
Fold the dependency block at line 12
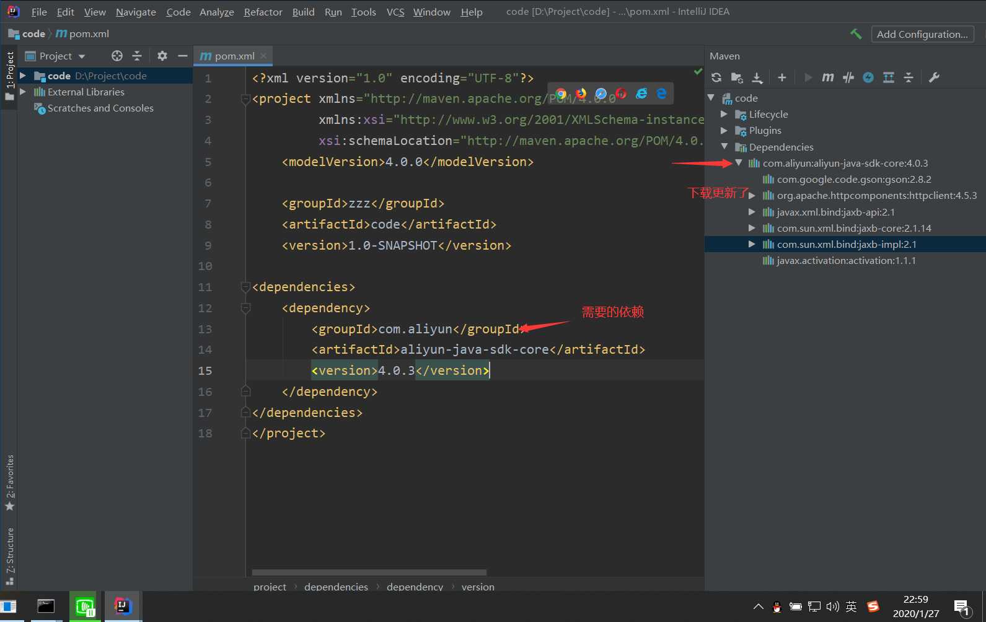tap(245, 308)
